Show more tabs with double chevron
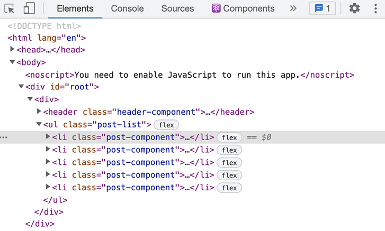This screenshot has height=231, width=385. 293,8
